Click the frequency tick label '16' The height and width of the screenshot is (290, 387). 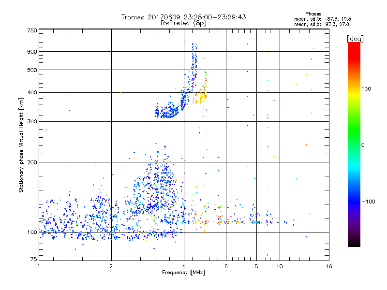[329, 266]
